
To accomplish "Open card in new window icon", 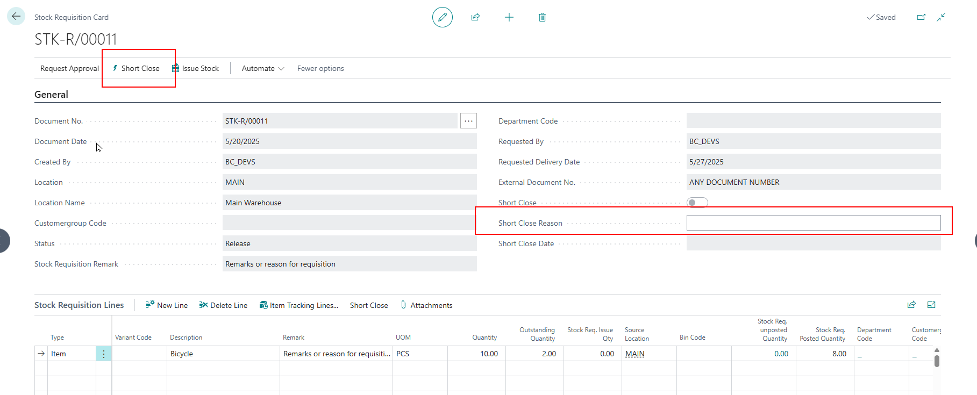I will pyautogui.click(x=921, y=17).
